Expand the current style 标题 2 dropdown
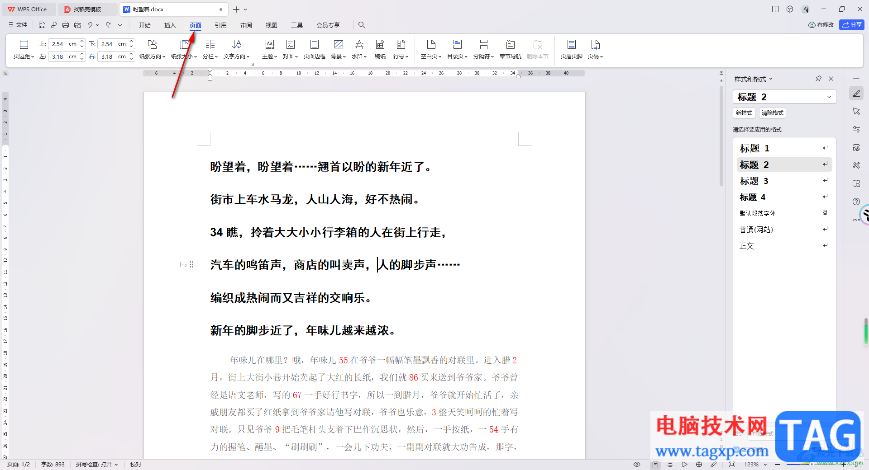The image size is (869, 470). click(829, 97)
